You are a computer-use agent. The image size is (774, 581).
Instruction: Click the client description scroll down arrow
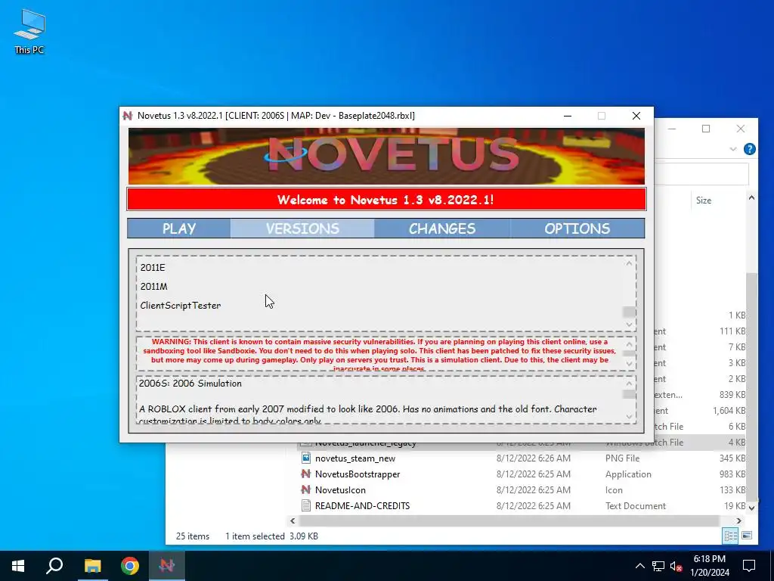pyautogui.click(x=629, y=417)
